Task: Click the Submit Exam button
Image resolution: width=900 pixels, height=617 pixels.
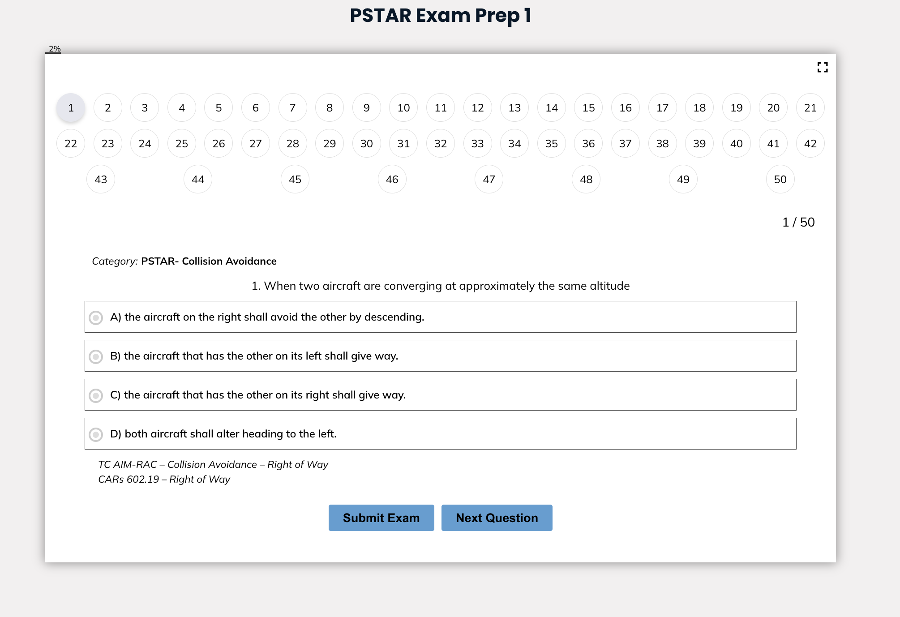Action: tap(381, 518)
